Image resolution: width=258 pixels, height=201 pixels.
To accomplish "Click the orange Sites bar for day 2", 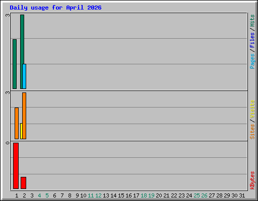I will (x=24, y=116).
